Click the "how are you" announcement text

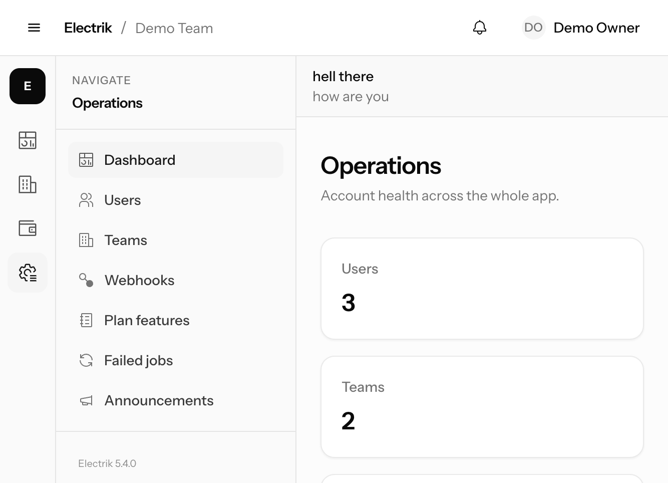pyautogui.click(x=351, y=96)
